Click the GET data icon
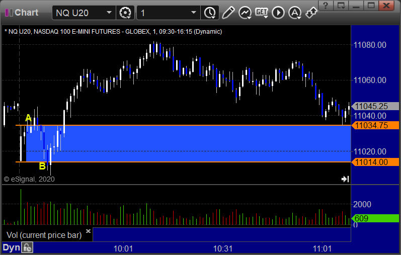Image resolution: width=401 pixels, height=255 pixels. [262, 12]
